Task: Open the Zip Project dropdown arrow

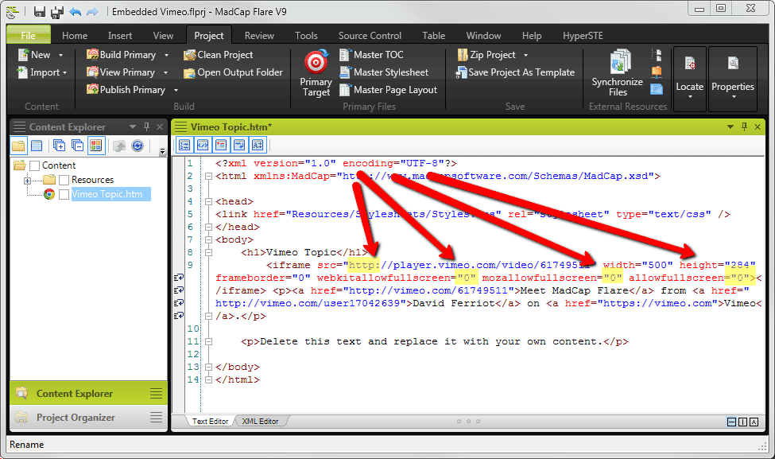Action: tap(525, 55)
